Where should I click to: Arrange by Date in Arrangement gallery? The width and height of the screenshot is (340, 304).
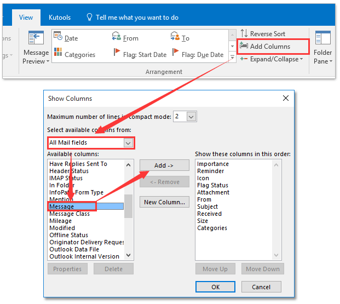(65, 38)
